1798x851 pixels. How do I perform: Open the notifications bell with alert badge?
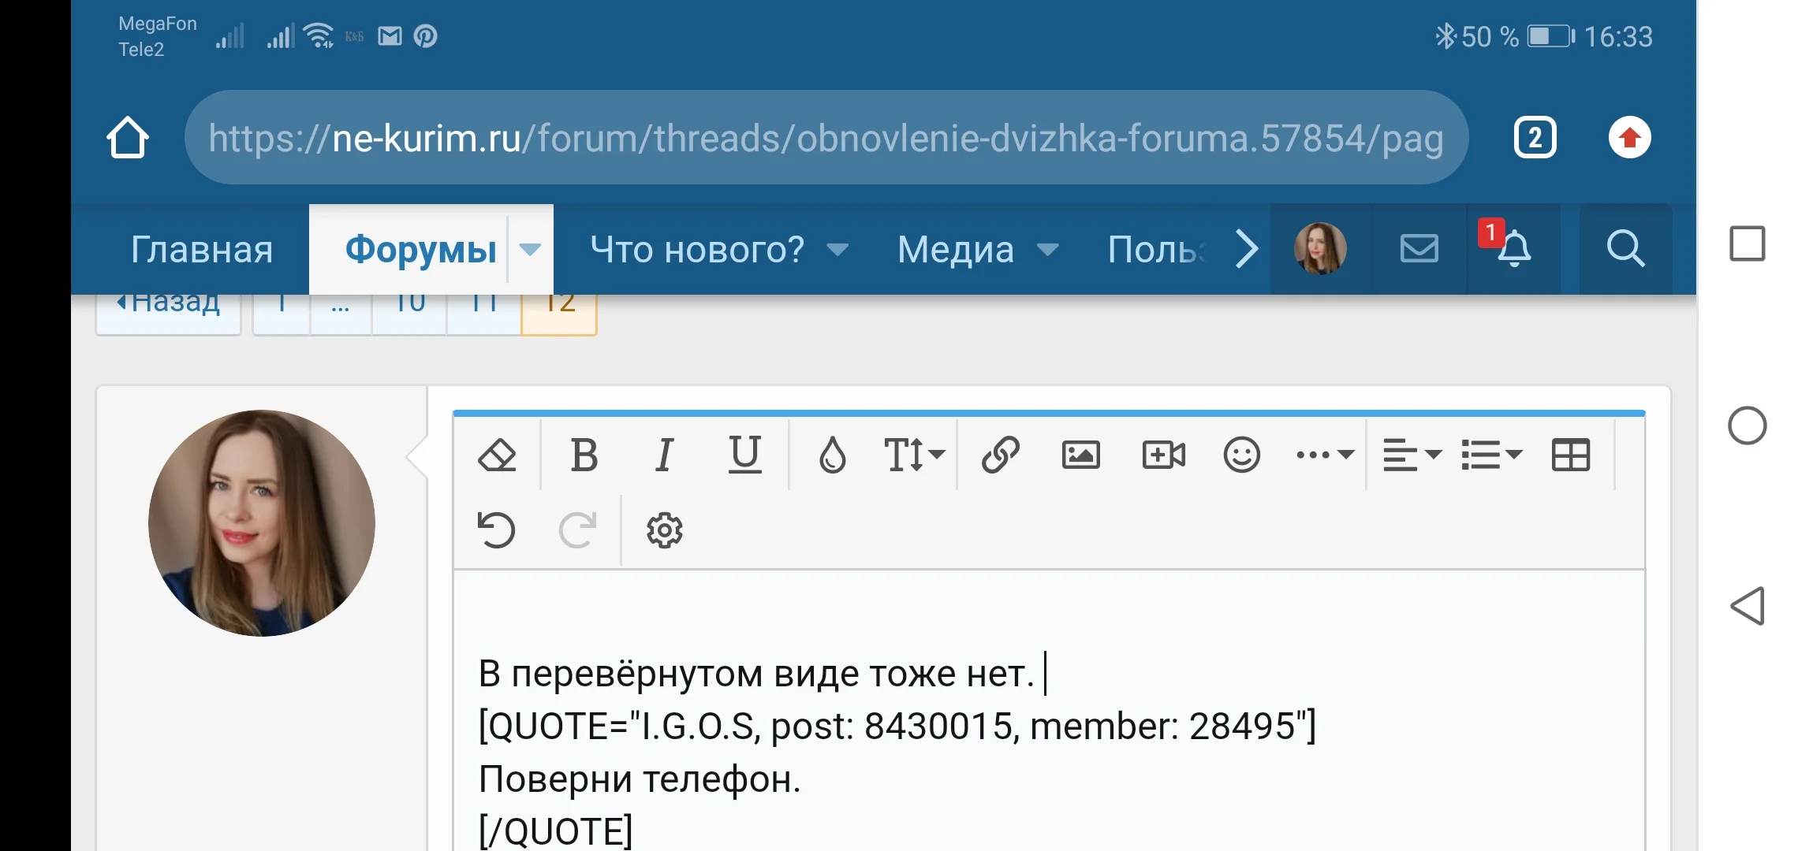[x=1513, y=250]
